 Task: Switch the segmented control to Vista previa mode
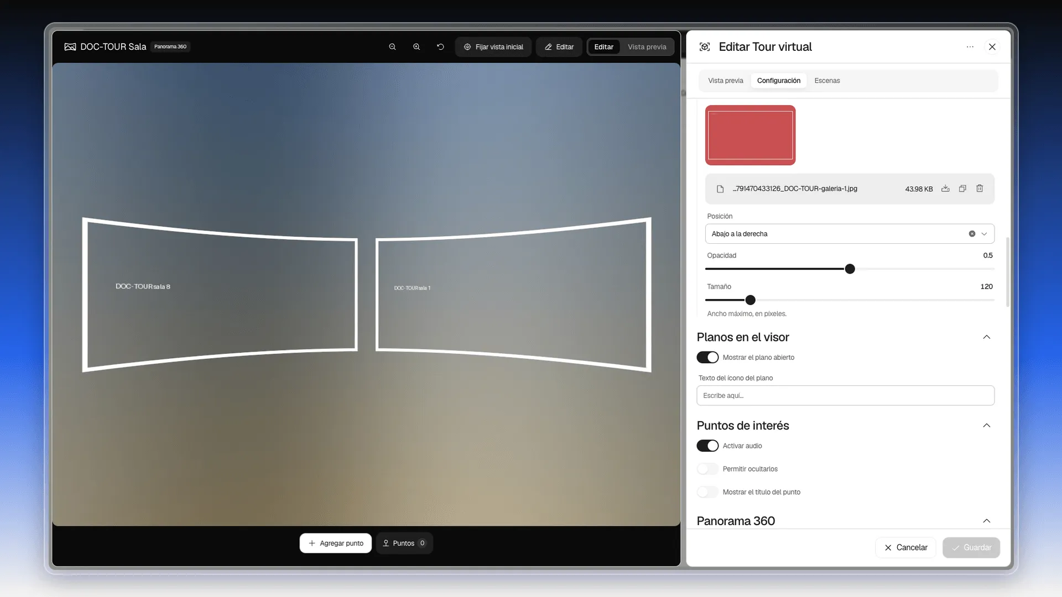click(647, 47)
